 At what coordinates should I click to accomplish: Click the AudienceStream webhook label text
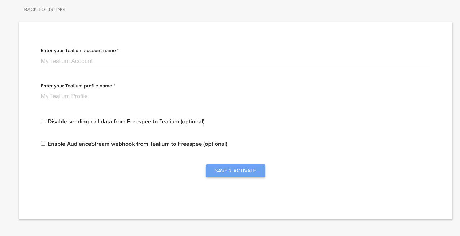pos(137,144)
